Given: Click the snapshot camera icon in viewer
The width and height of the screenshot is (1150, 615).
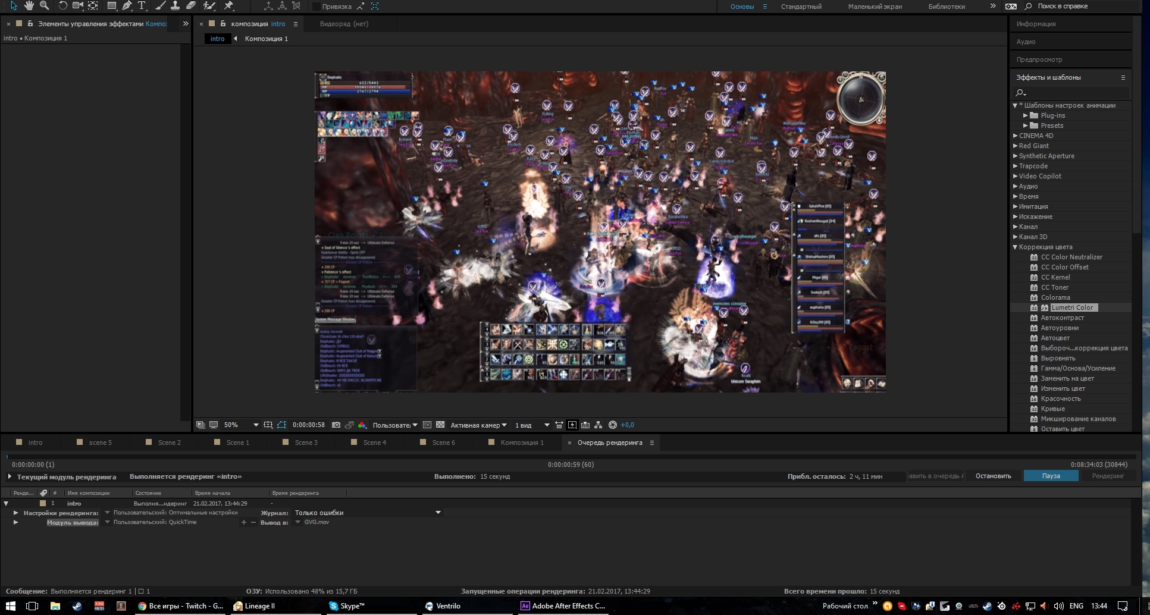Looking at the screenshot, I should pyautogui.click(x=336, y=425).
